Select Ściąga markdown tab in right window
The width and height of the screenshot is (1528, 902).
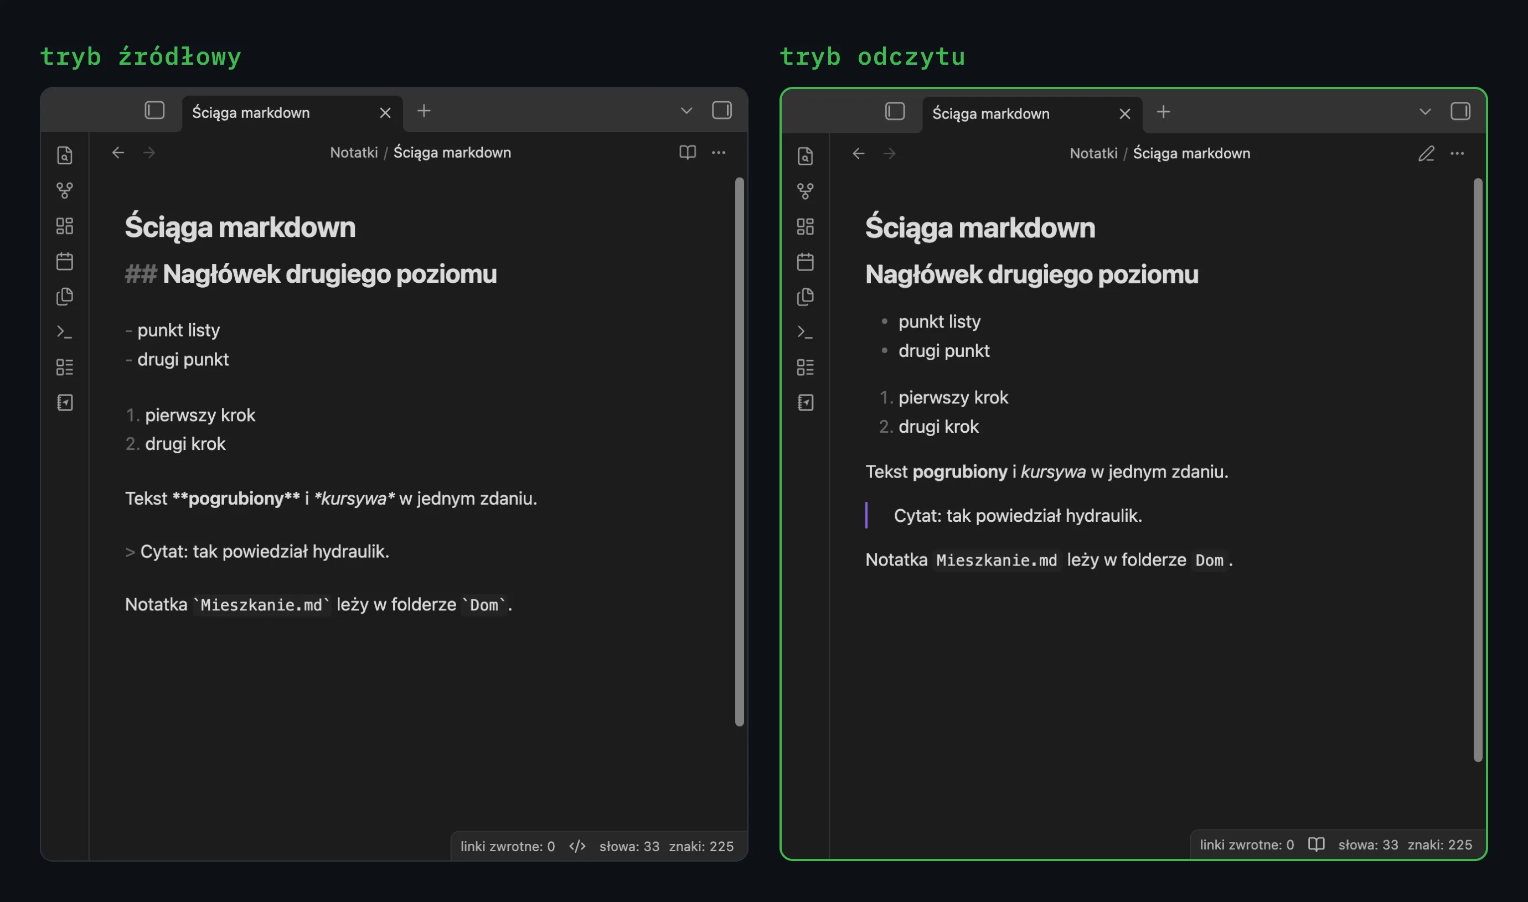point(1032,114)
